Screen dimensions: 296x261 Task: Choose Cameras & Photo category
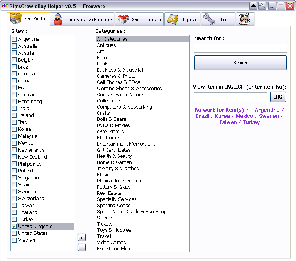click(143, 76)
